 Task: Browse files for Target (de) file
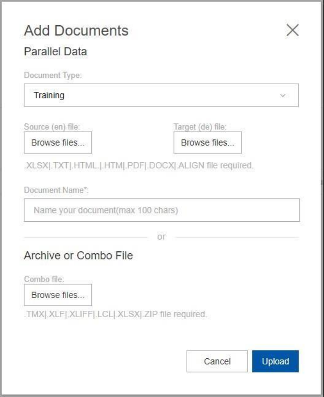(x=207, y=143)
